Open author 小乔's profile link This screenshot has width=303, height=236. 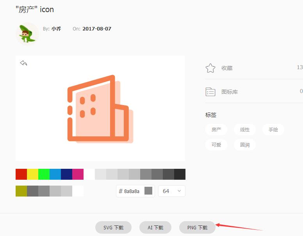56,29
